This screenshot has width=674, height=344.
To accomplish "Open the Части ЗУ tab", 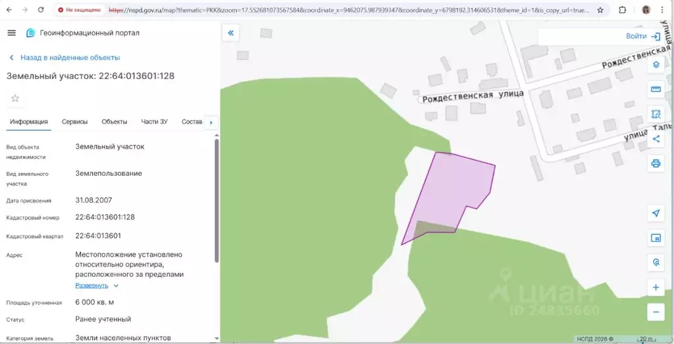I will coord(154,122).
